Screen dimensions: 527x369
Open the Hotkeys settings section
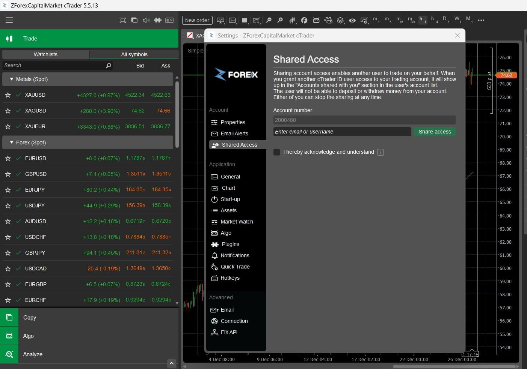tap(230, 278)
